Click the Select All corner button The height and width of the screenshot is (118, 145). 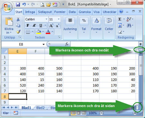pos(5,51)
